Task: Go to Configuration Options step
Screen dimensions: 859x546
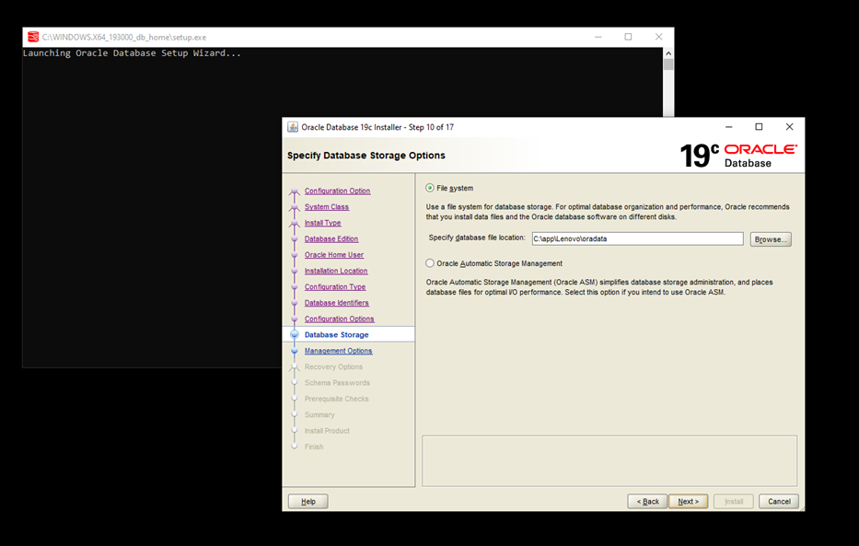Action: point(339,319)
